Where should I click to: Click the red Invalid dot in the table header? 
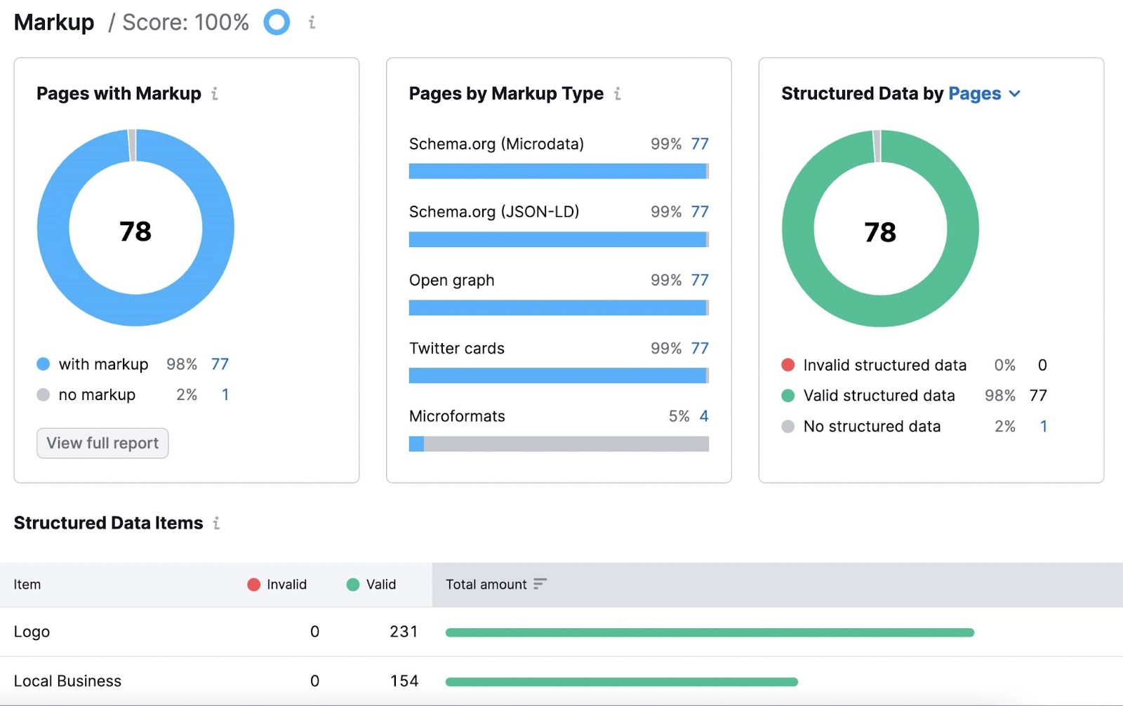[x=253, y=583]
